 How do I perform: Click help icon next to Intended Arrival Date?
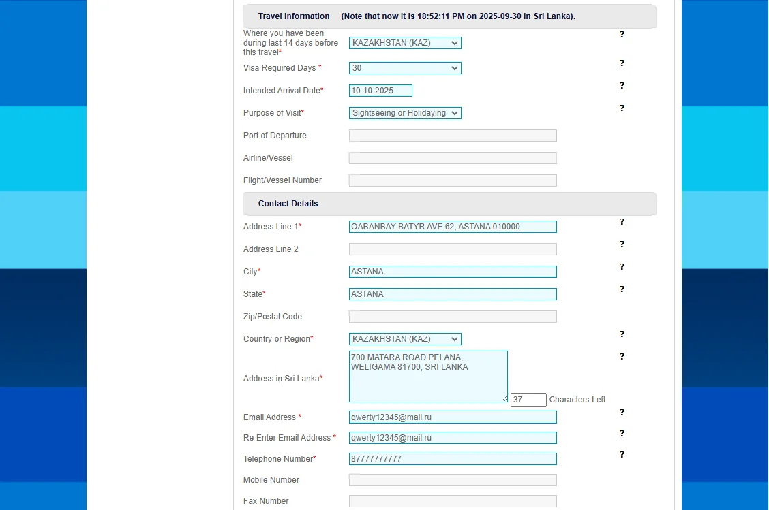pos(622,86)
